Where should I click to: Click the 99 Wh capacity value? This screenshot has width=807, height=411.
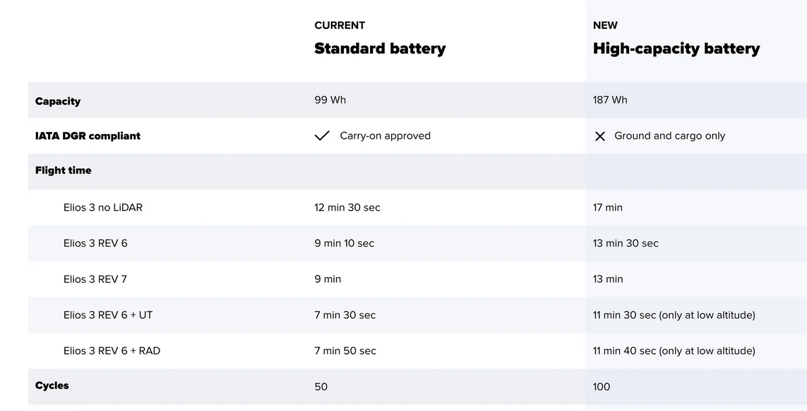(x=330, y=100)
